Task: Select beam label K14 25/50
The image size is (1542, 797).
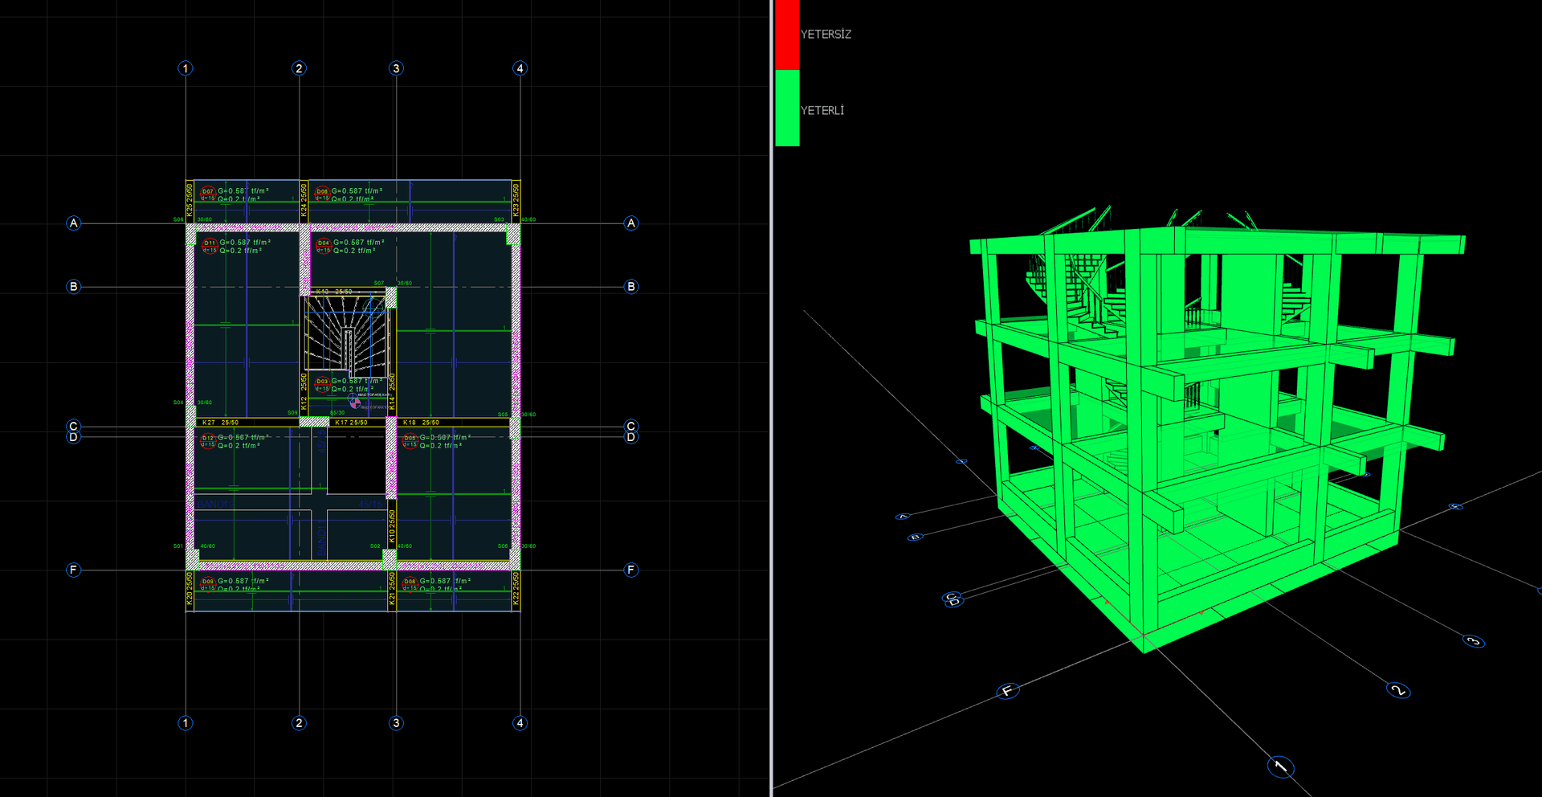Action: coord(392,392)
